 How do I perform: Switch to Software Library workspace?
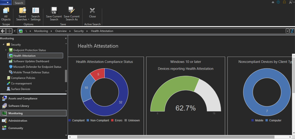tap(33, 106)
